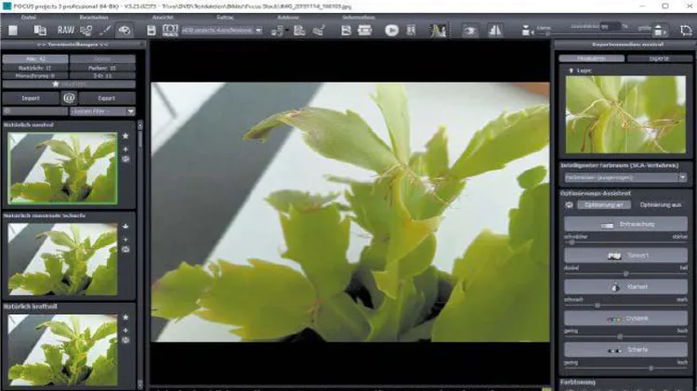Select the brush tool icon in toolbar
The image size is (697, 391).
[105, 30]
